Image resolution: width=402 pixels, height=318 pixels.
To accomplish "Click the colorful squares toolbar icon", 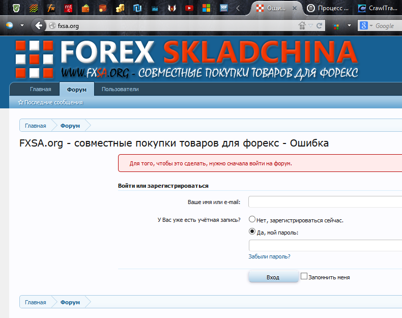I will 336,26.
